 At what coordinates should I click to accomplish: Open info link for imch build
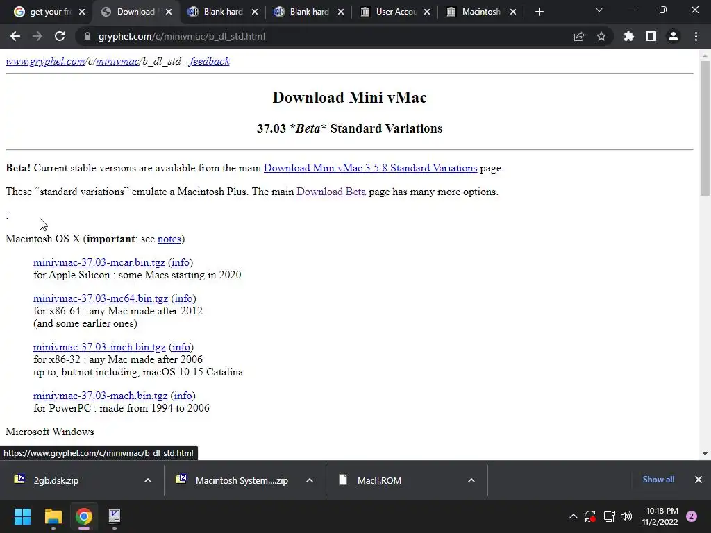click(x=181, y=347)
